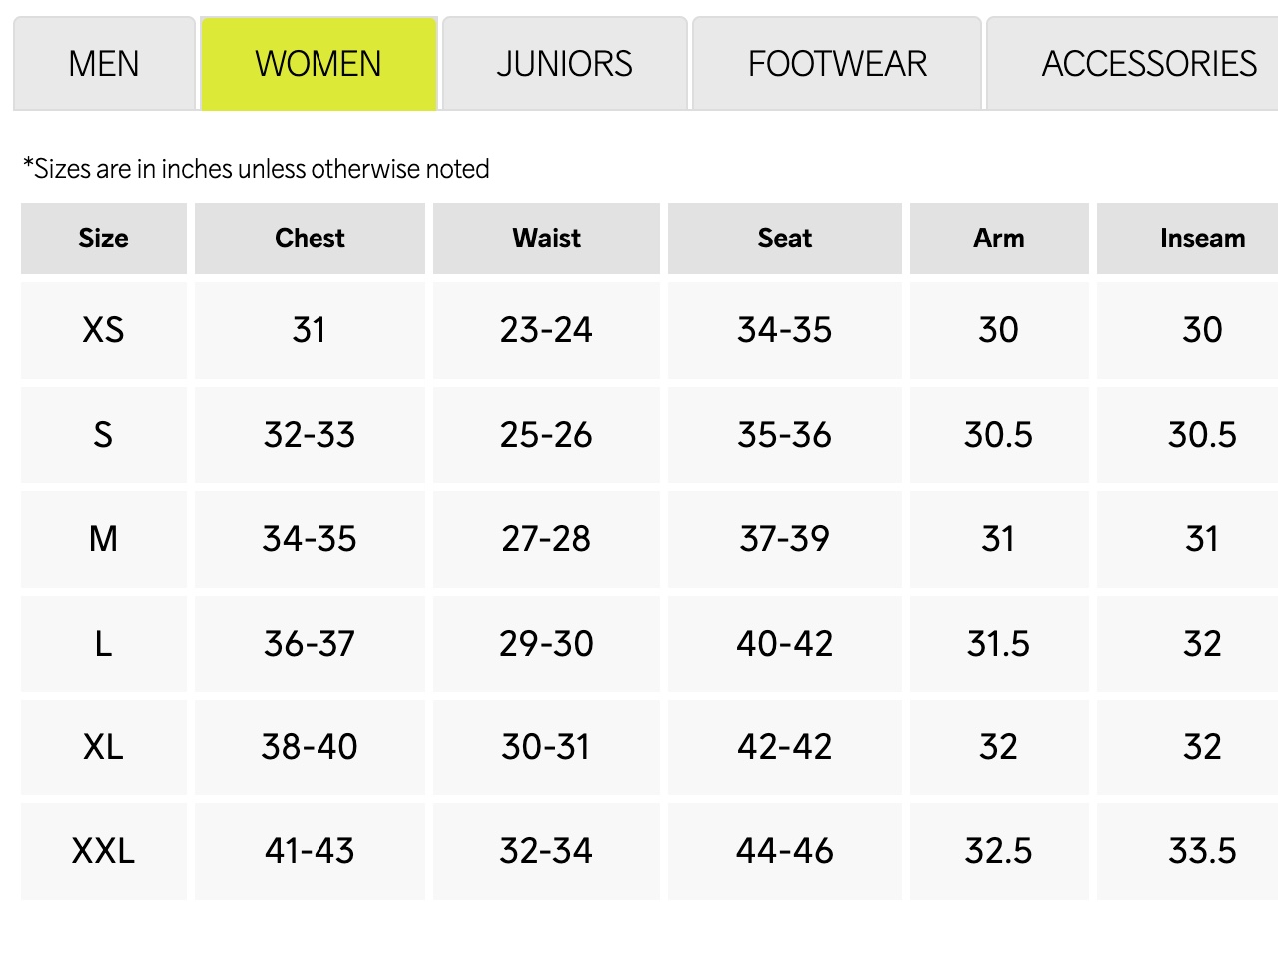Click the L size label
1278x958 pixels.
tap(103, 643)
